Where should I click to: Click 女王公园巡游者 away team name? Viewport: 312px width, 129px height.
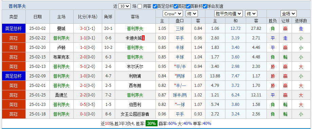click(x=135, y=114)
